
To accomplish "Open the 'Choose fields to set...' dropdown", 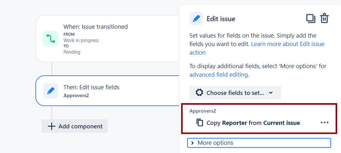I will [235, 92].
